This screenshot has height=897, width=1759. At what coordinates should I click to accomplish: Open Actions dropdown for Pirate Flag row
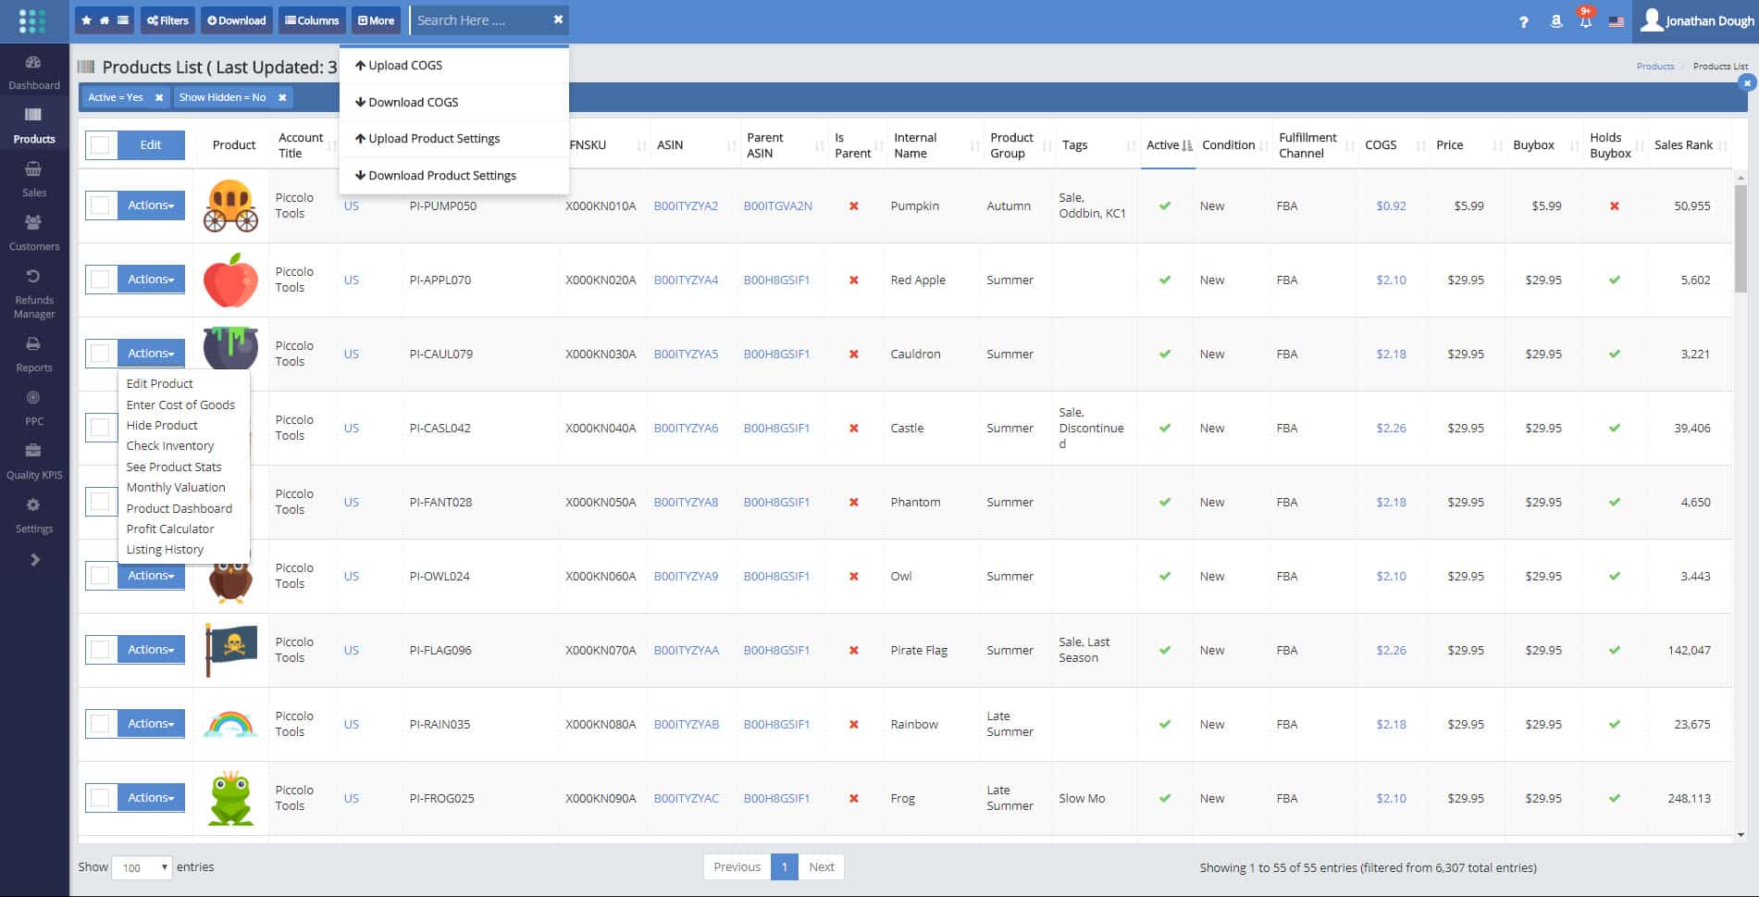point(151,650)
